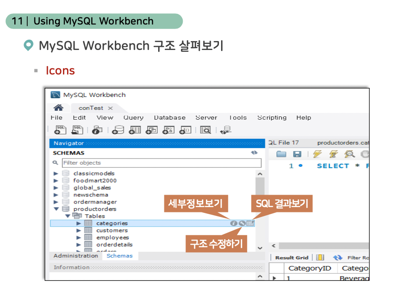Select the foodmart2000 schema name

[x=95, y=180]
